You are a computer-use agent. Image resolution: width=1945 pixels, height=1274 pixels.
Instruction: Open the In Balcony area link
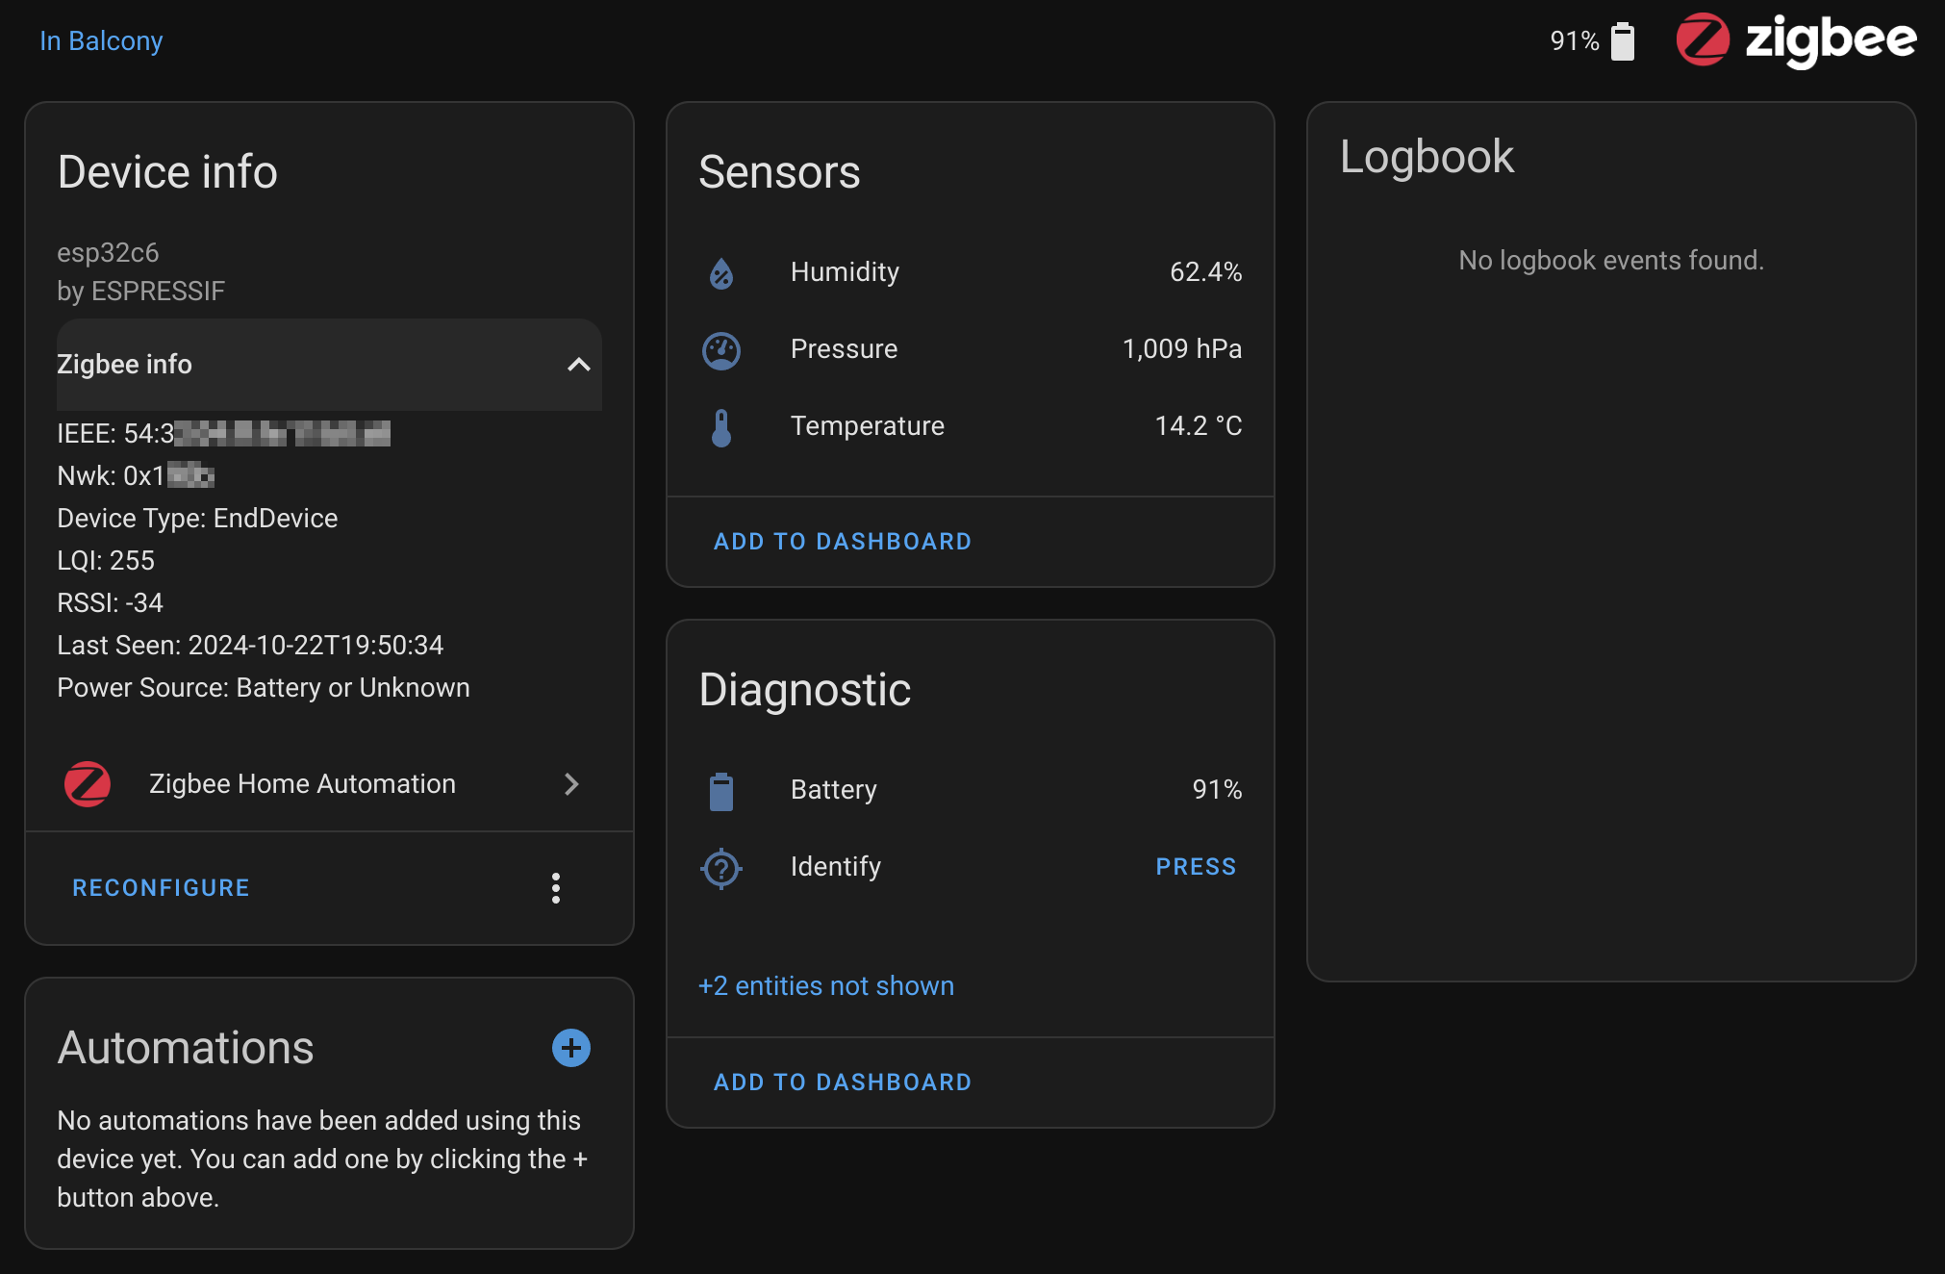coord(101,41)
